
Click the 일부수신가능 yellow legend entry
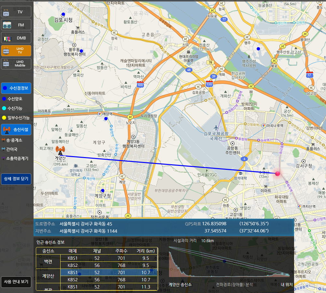(x=16, y=118)
